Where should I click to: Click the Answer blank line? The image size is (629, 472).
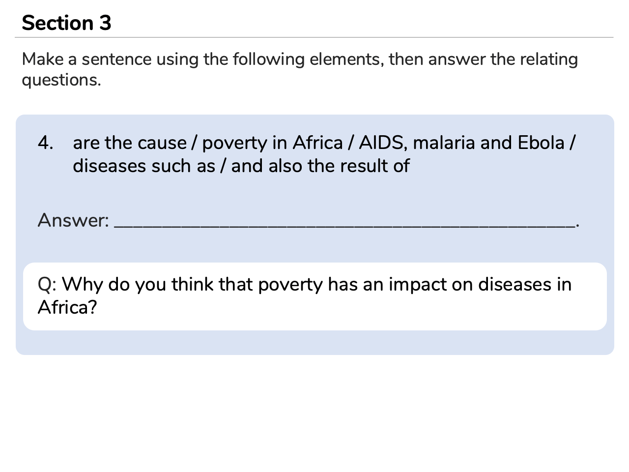point(344,225)
